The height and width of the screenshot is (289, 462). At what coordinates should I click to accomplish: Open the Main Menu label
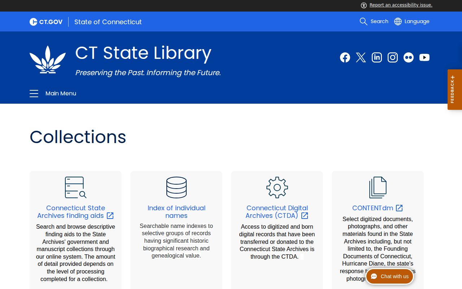point(61,94)
